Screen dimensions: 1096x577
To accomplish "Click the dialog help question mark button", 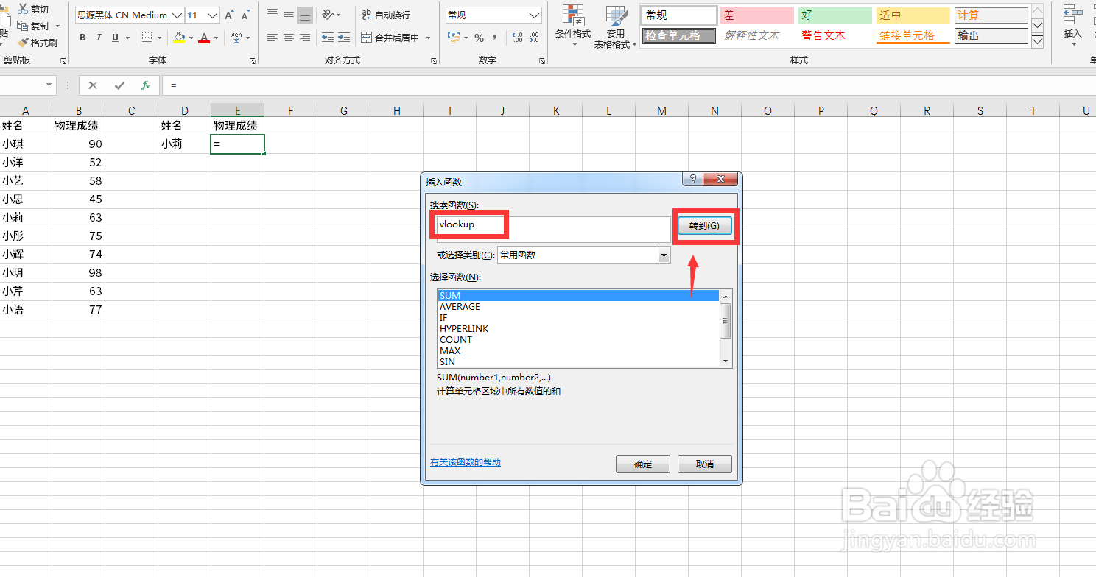I will [692, 180].
